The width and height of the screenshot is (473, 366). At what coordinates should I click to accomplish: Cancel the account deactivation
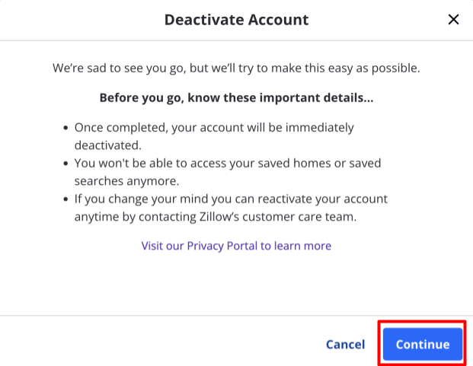click(x=345, y=345)
